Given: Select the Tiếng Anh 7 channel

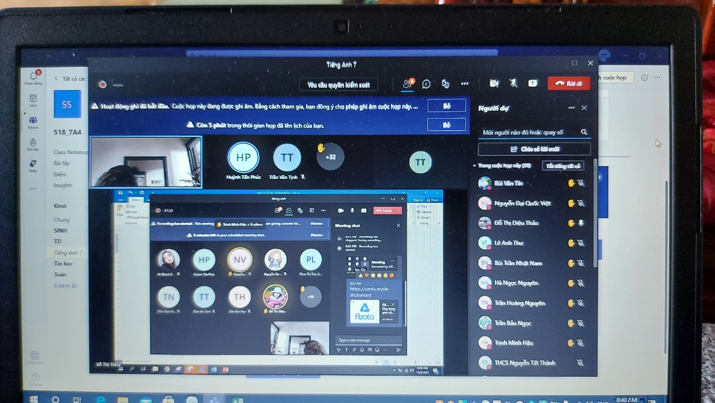Looking at the screenshot, I should click(x=68, y=253).
